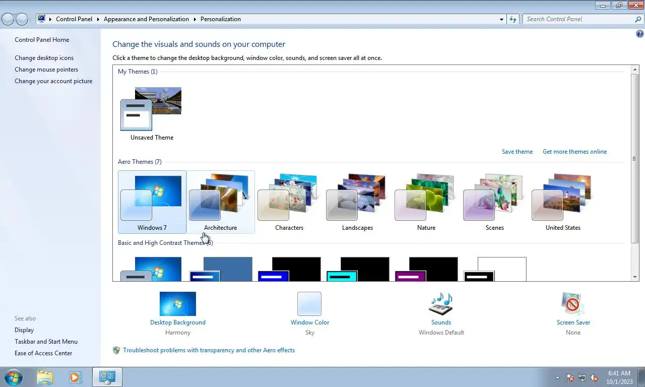Launch Windows Media Player from the taskbar
This screenshot has width=645, height=387.
[x=76, y=377]
